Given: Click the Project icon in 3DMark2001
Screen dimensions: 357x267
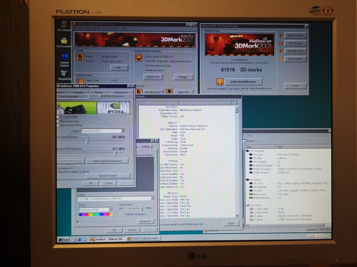Looking at the screenshot, I should pos(80,57).
